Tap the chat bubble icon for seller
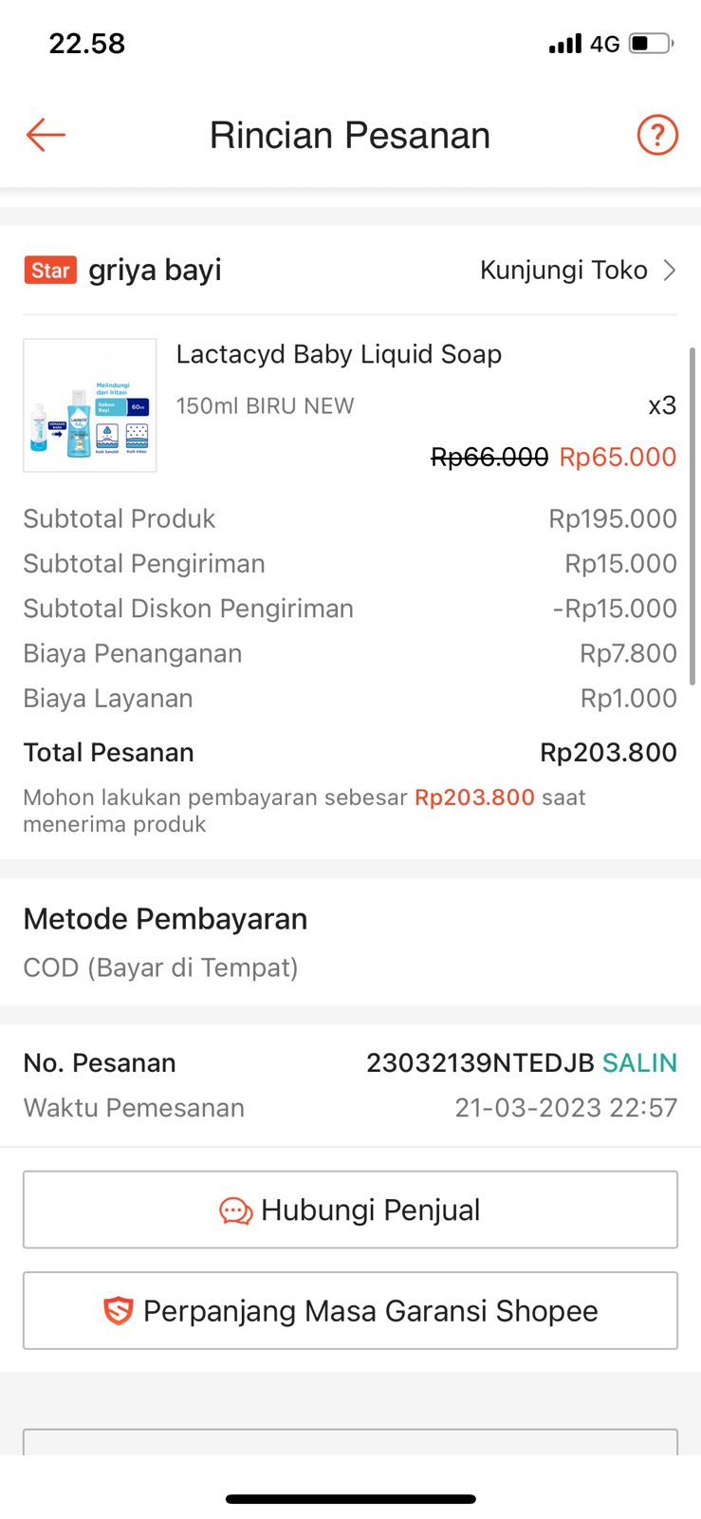This screenshot has height=1519, width=701. click(x=235, y=1210)
